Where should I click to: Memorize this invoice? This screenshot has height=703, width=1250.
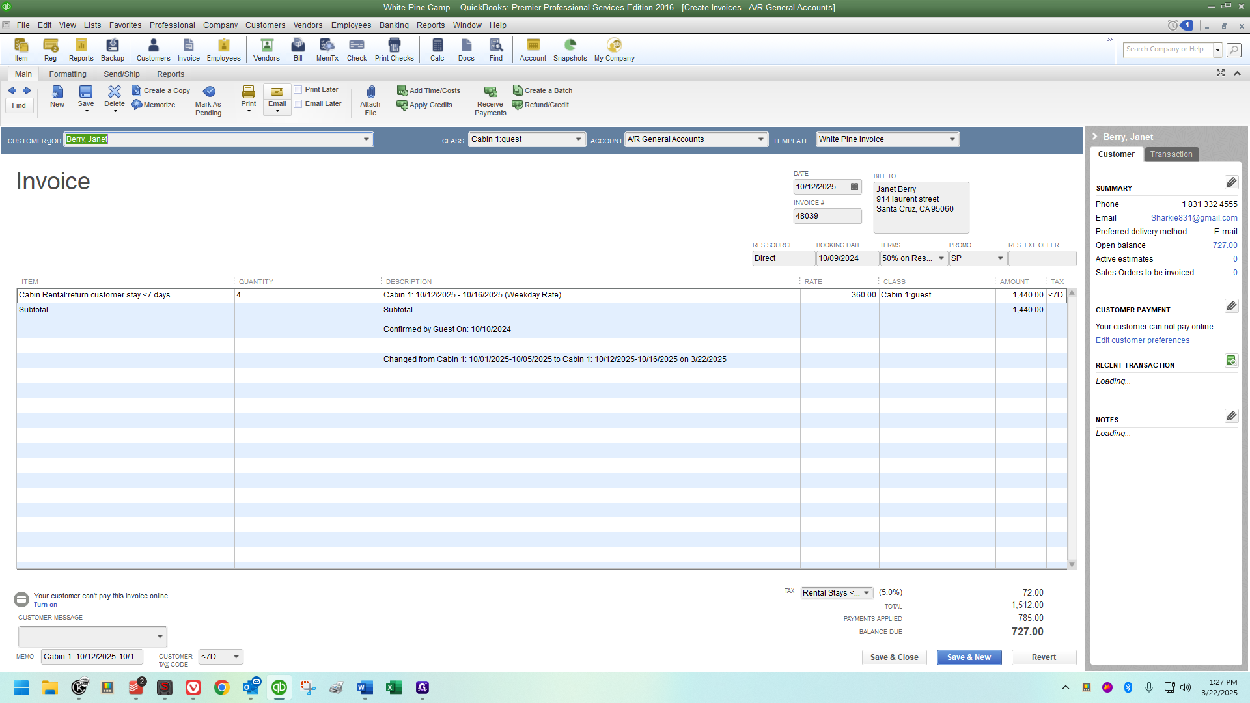point(154,105)
